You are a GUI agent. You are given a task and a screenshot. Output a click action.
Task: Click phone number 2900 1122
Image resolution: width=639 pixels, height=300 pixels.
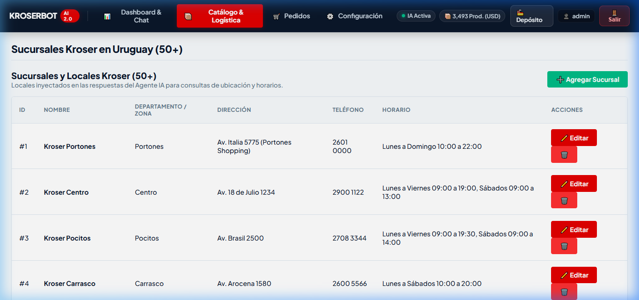click(x=348, y=192)
